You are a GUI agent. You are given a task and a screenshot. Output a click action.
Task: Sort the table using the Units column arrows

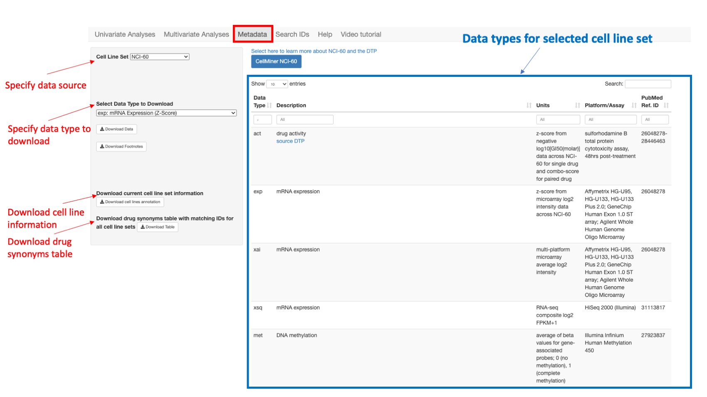tap(578, 105)
